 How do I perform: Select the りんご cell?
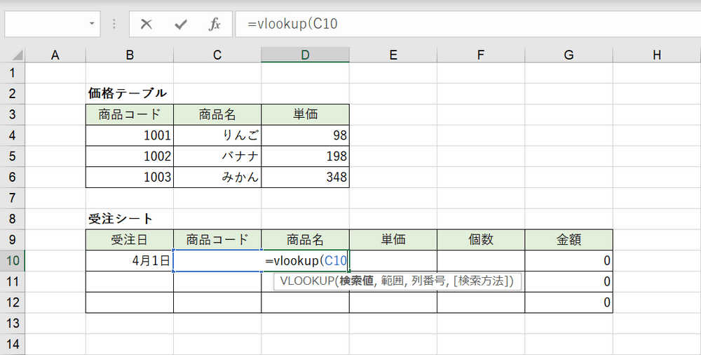click(x=217, y=135)
